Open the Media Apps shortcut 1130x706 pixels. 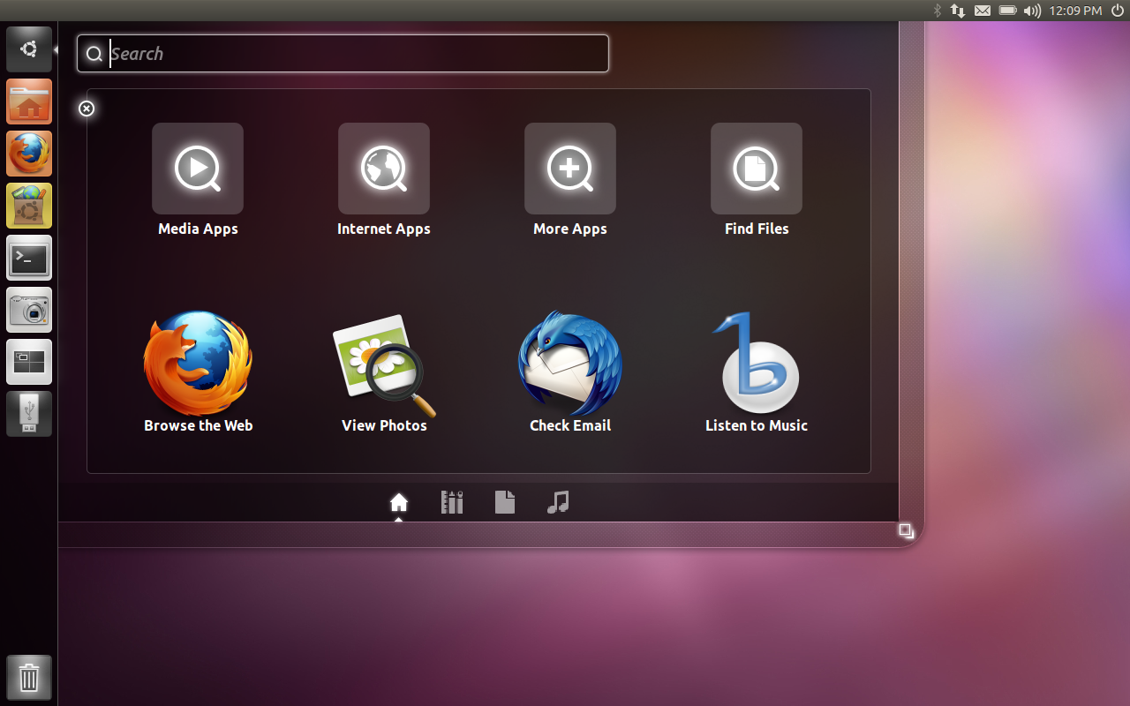(197, 169)
